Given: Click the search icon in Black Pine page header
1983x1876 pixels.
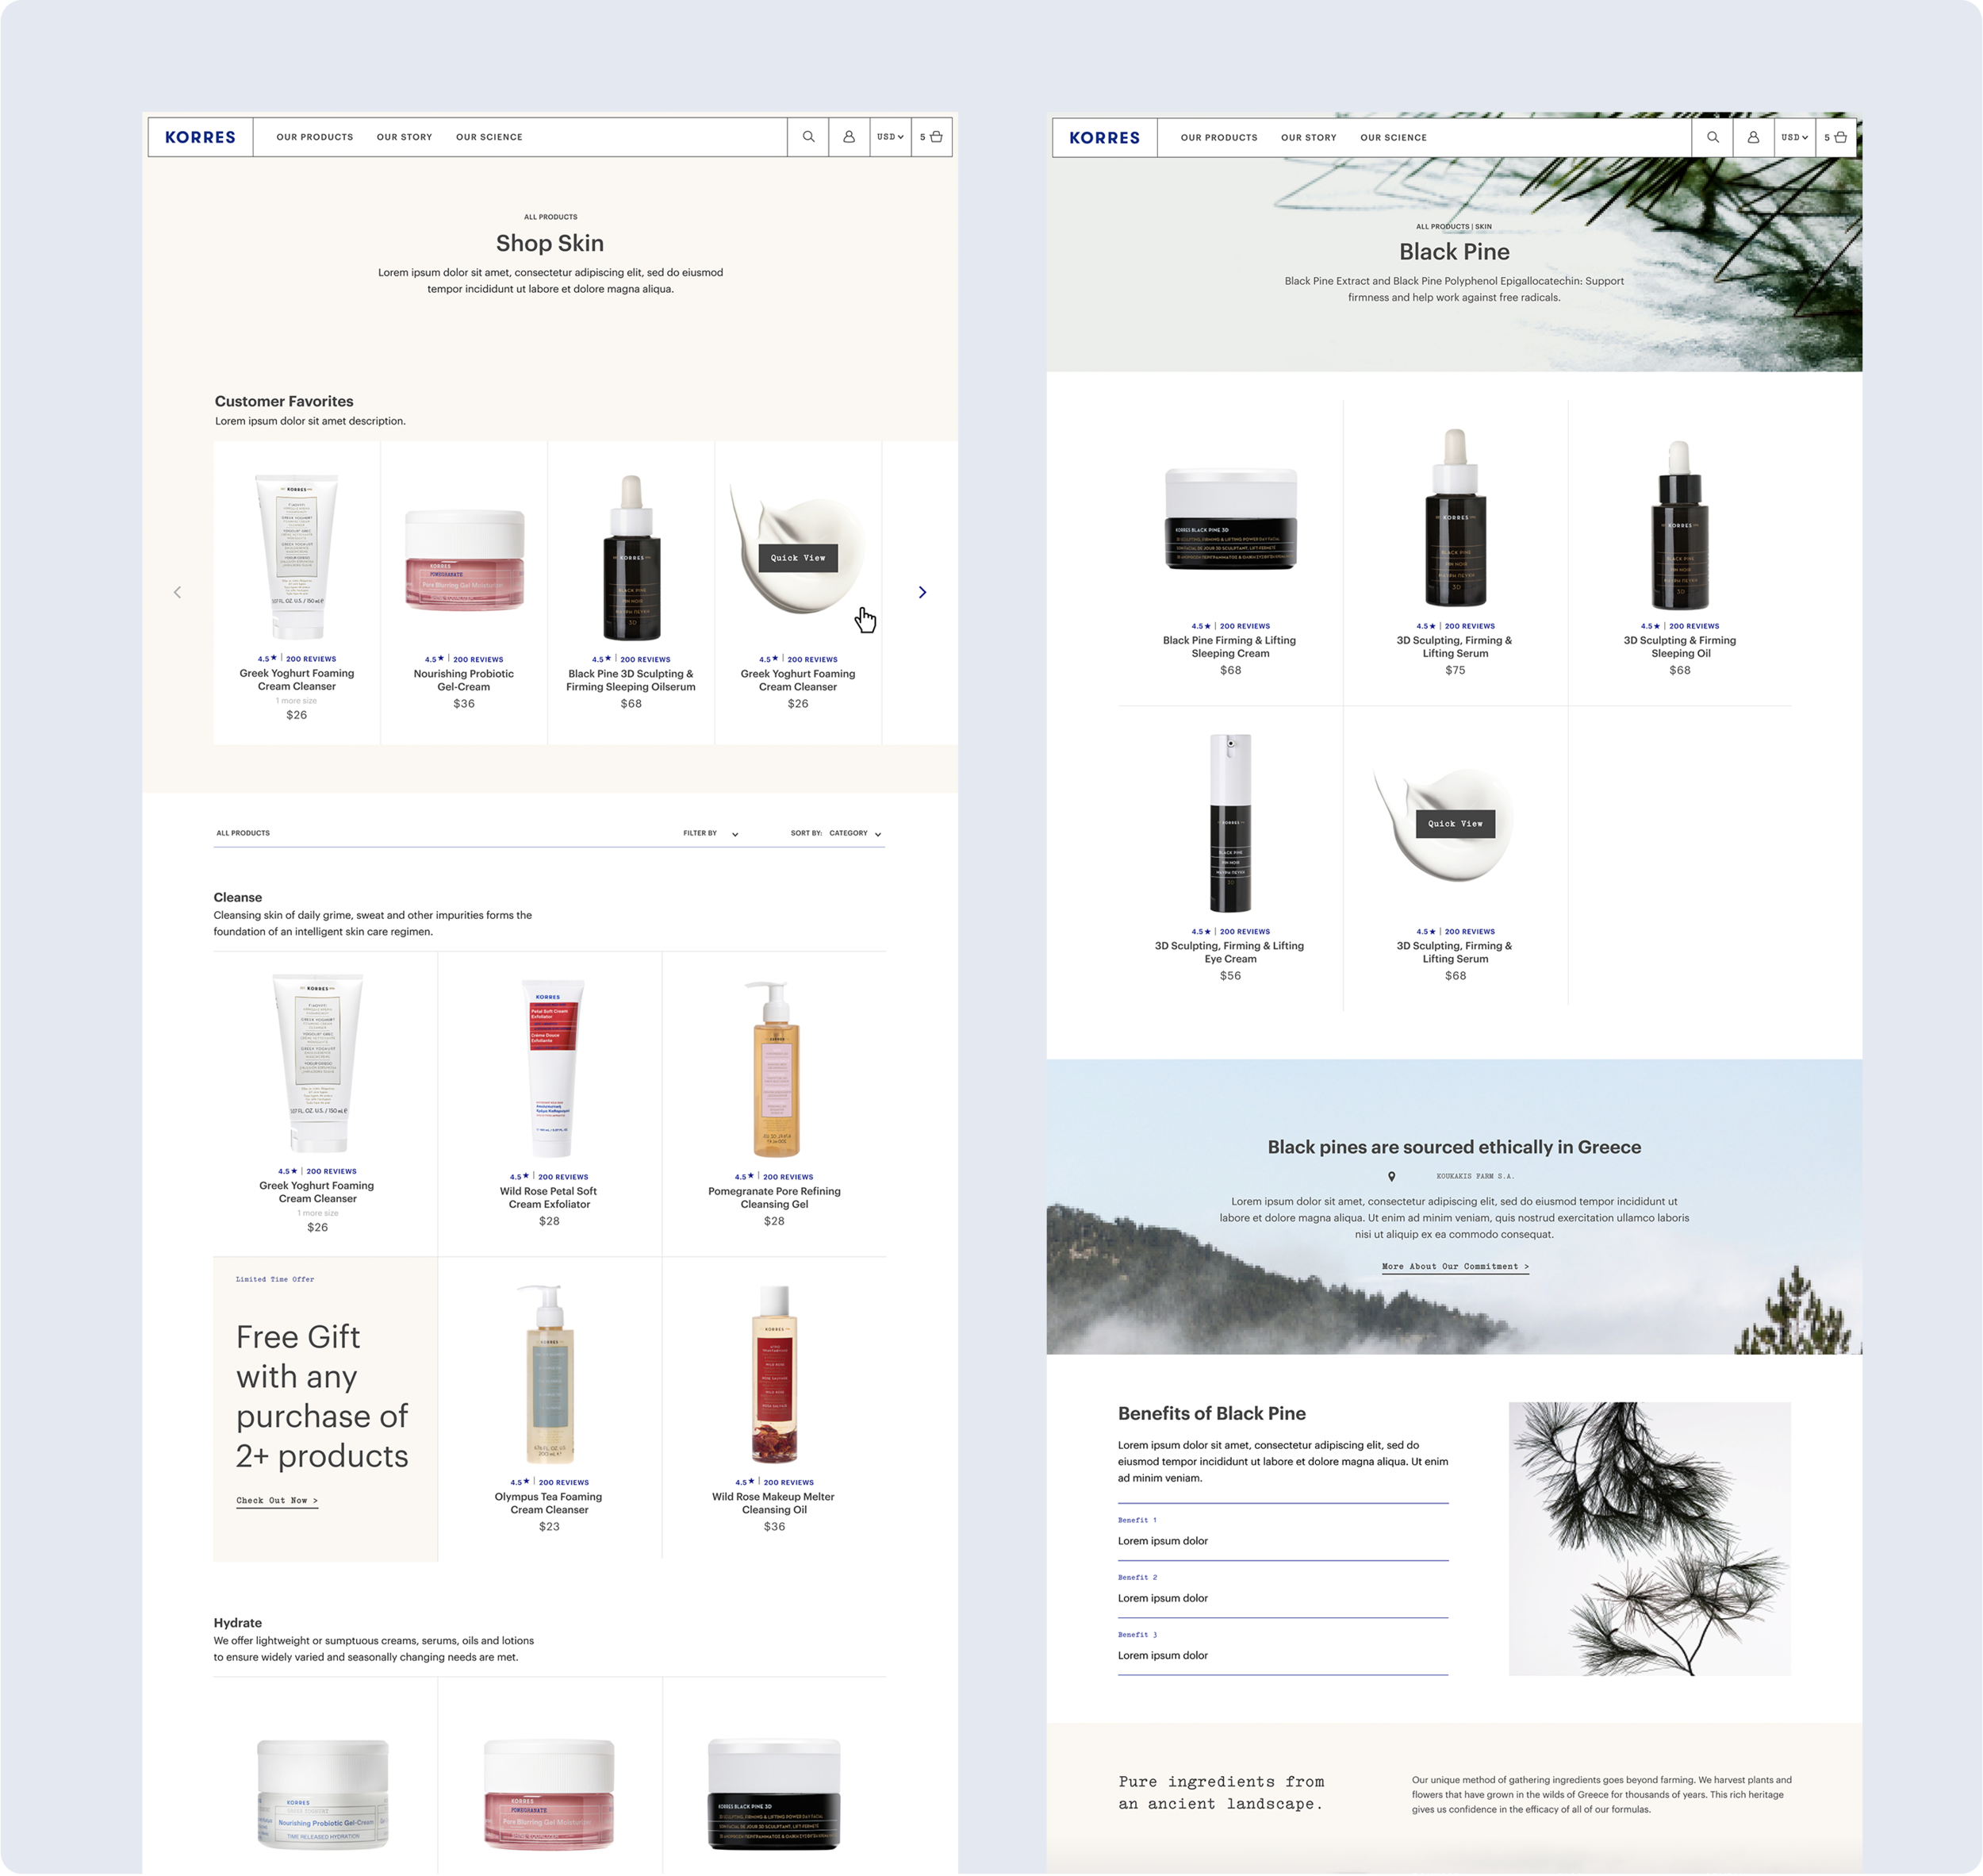Looking at the screenshot, I should tap(1713, 138).
